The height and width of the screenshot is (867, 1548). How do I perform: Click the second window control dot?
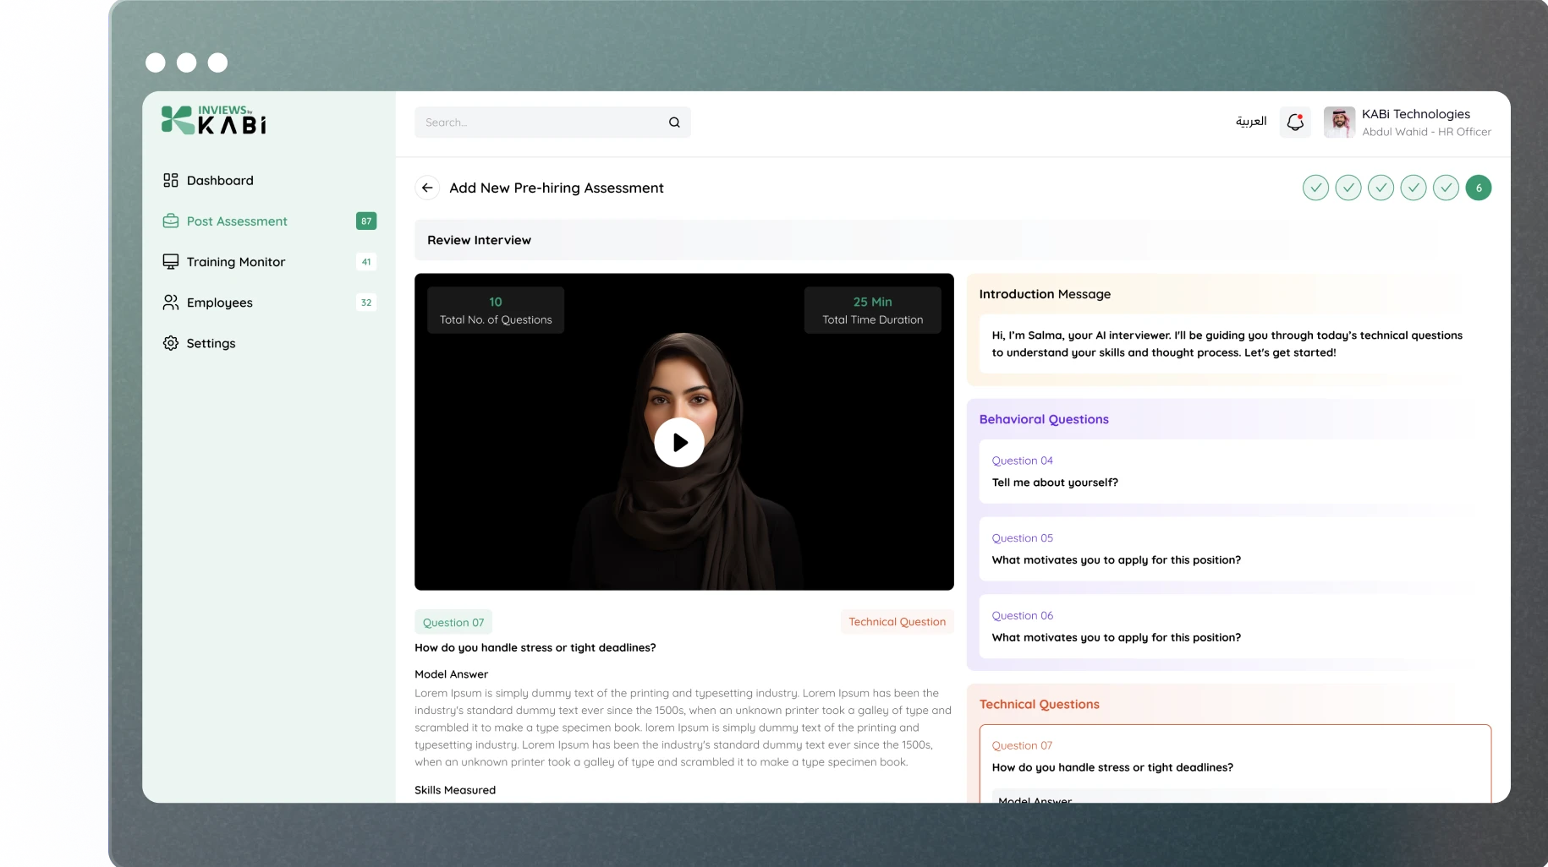[187, 63]
